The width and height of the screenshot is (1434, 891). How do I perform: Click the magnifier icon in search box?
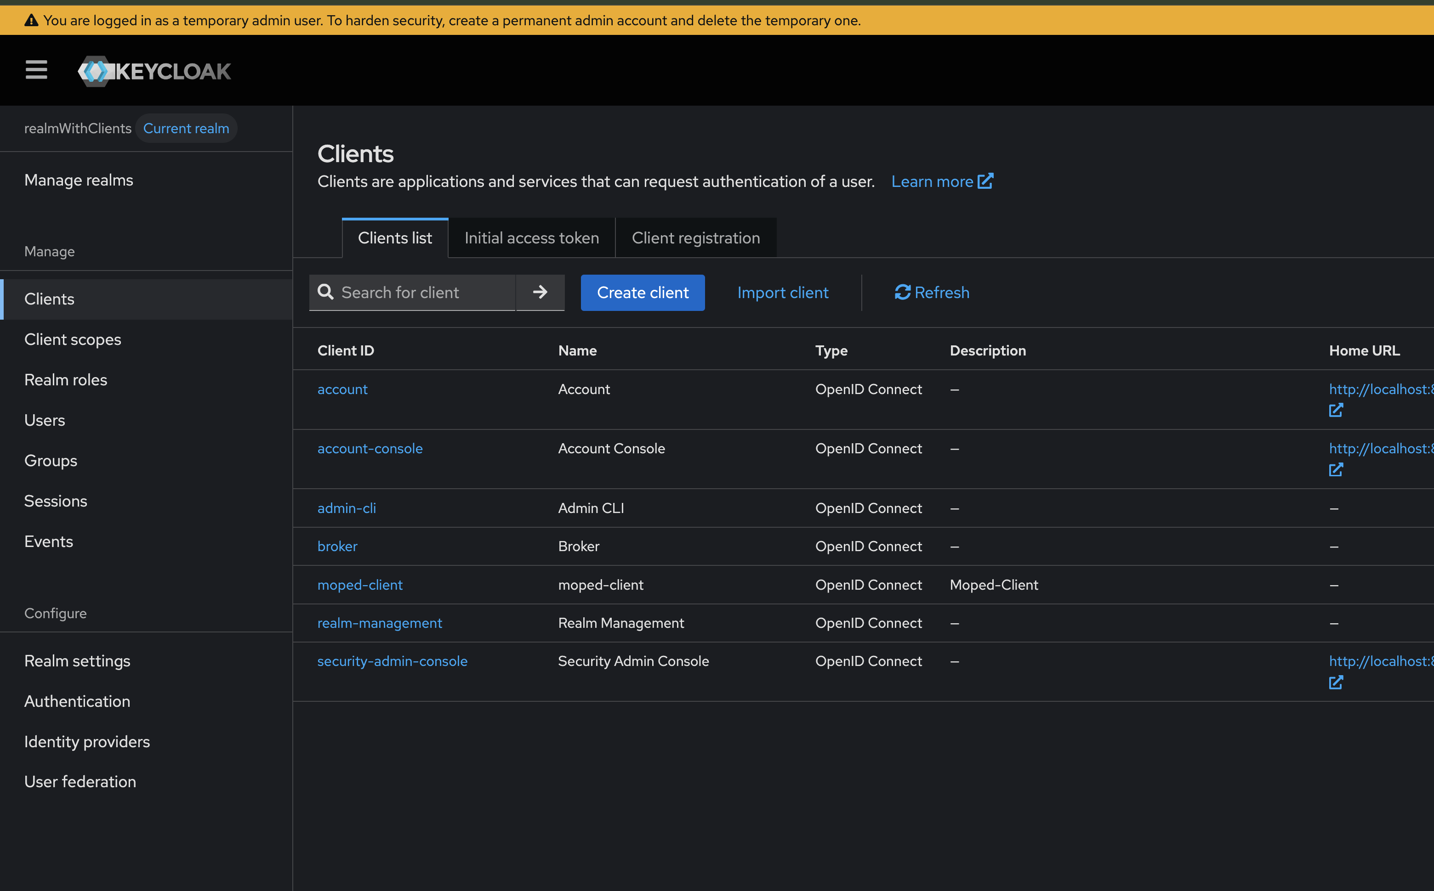pos(325,292)
